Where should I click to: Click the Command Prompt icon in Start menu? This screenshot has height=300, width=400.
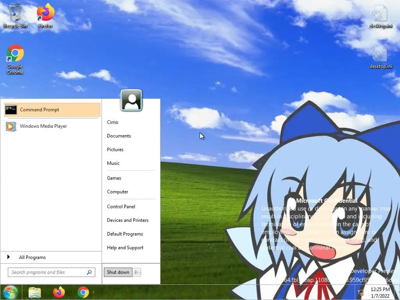pos(11,110)
